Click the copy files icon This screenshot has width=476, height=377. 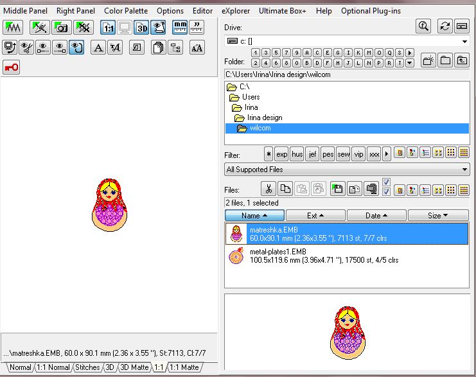coord(285,189)
